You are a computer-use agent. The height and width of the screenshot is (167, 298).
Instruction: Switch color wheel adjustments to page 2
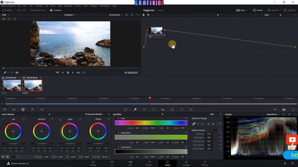click(x=18, y=157)
